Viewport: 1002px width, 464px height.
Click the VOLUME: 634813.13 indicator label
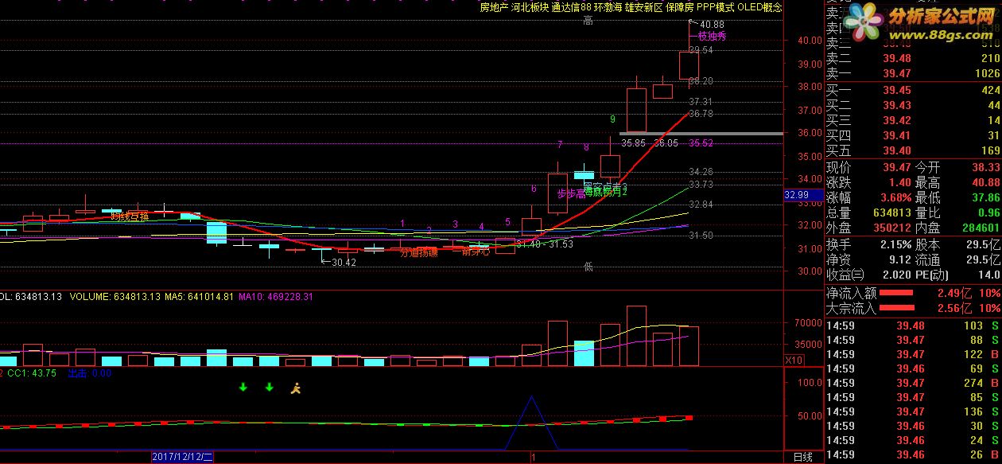[x=114, y=297]
